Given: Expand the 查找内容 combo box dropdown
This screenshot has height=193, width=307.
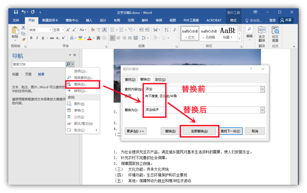Looking at the screenshot, I should (262, 89).
